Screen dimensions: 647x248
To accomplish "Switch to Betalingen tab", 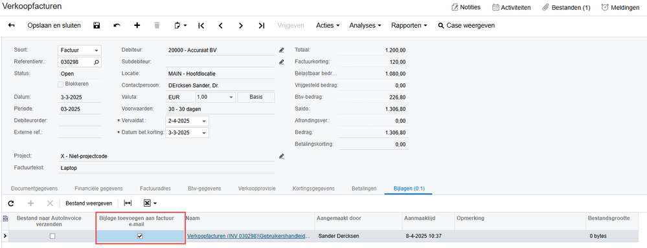I will (x=364, y=189).
